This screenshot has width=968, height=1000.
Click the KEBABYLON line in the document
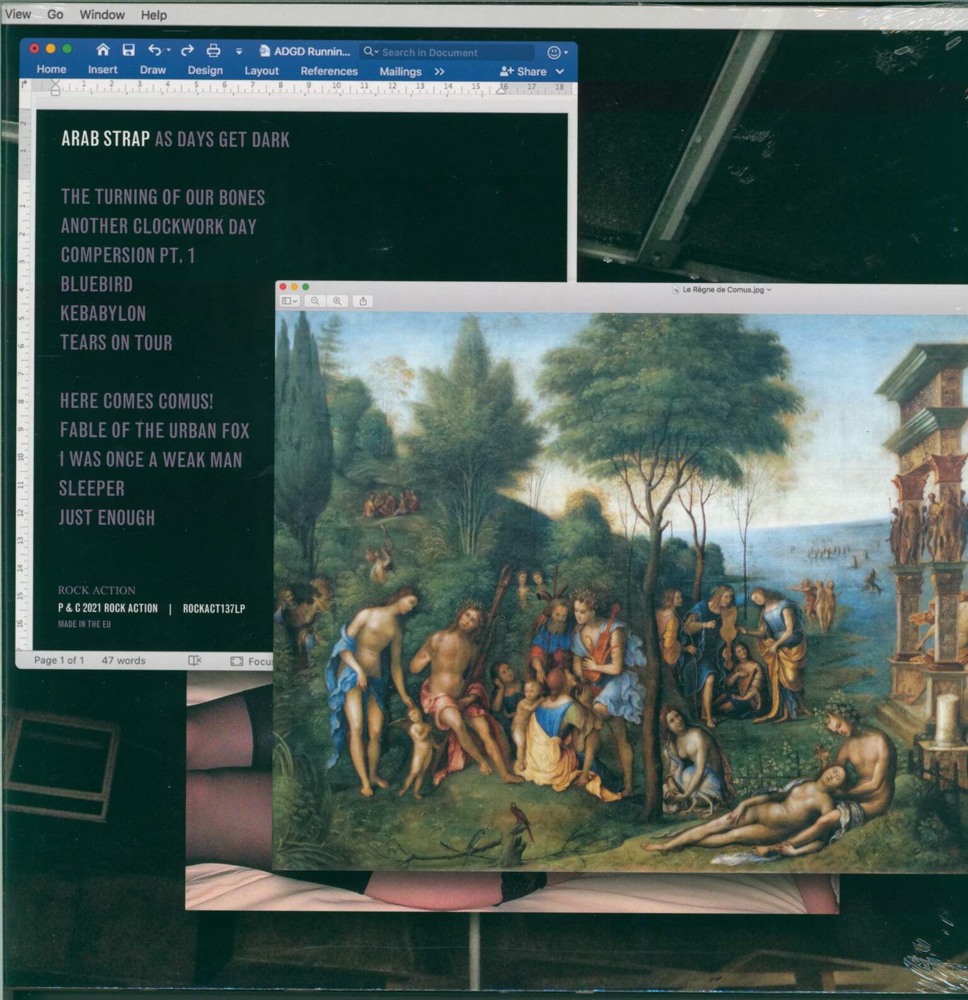pos(103,313)
